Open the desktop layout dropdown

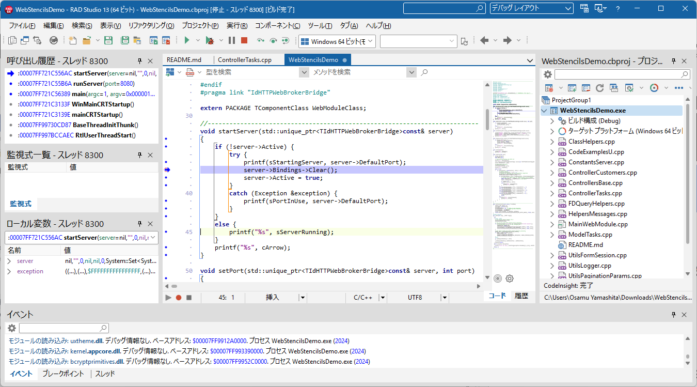tap(568, 8)
